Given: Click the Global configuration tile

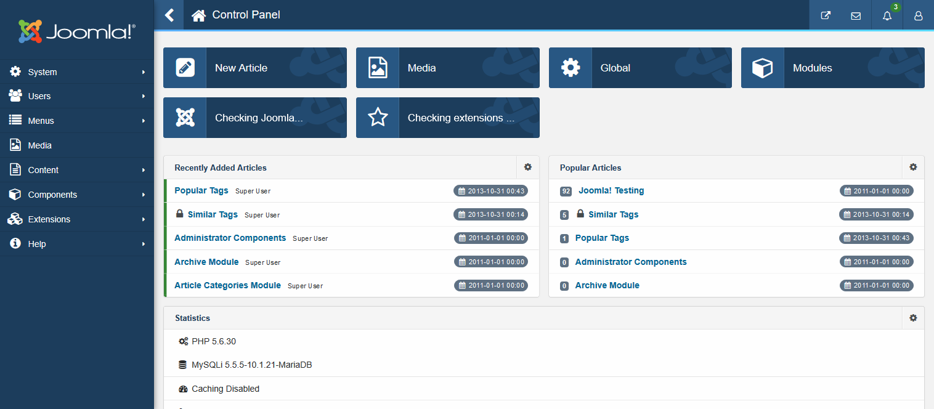Looking at the screenshot, I should (640, 68).
